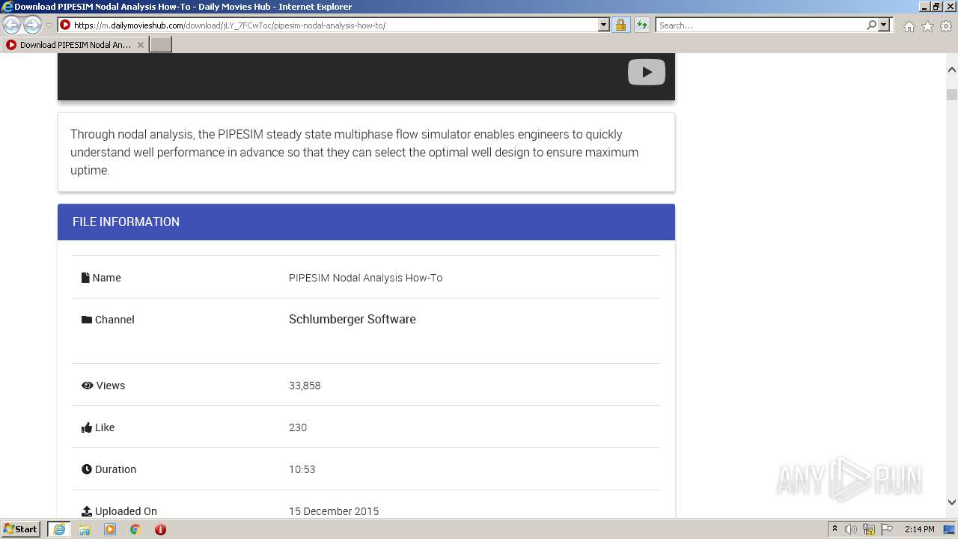
Task: Click the browser Search box
Action: (x=760, y=25)
